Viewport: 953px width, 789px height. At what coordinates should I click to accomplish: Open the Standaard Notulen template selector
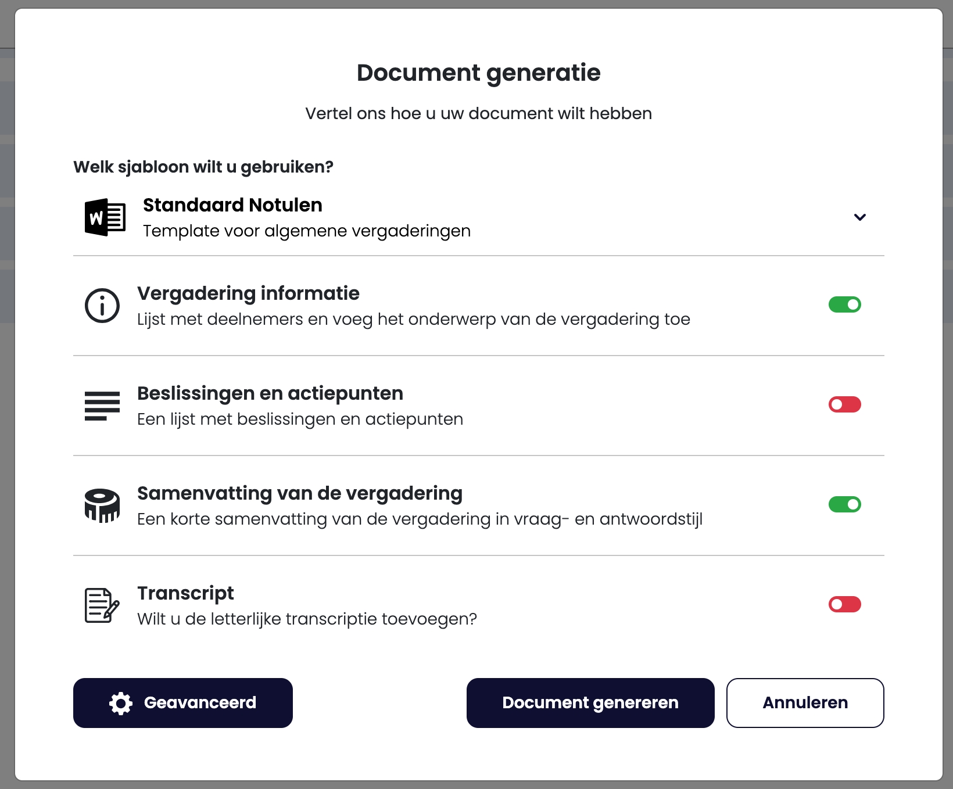(232, 205)
